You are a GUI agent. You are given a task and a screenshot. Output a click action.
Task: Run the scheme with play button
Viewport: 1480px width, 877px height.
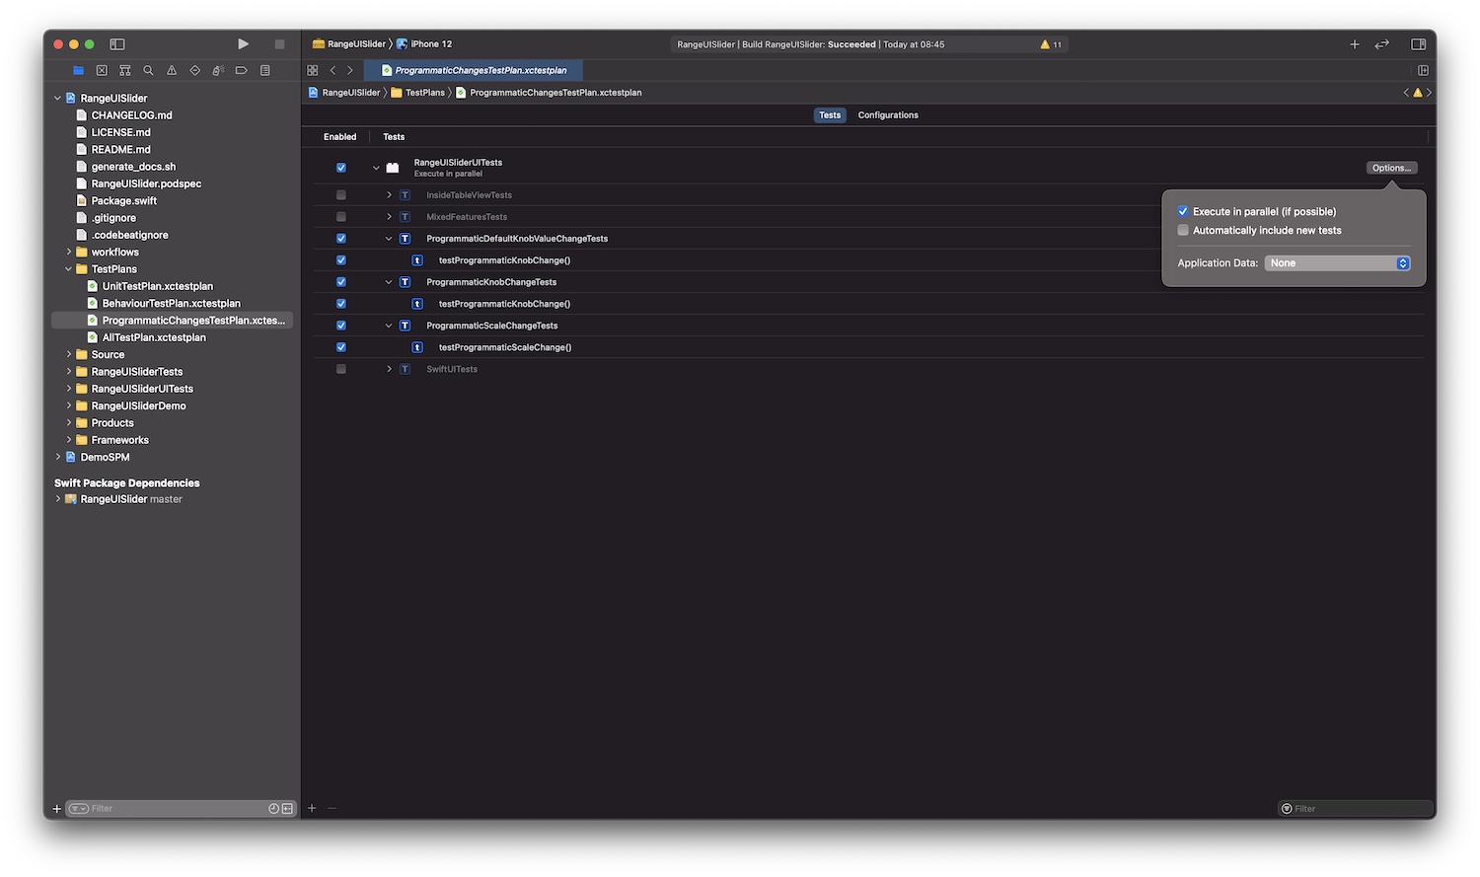243,44
